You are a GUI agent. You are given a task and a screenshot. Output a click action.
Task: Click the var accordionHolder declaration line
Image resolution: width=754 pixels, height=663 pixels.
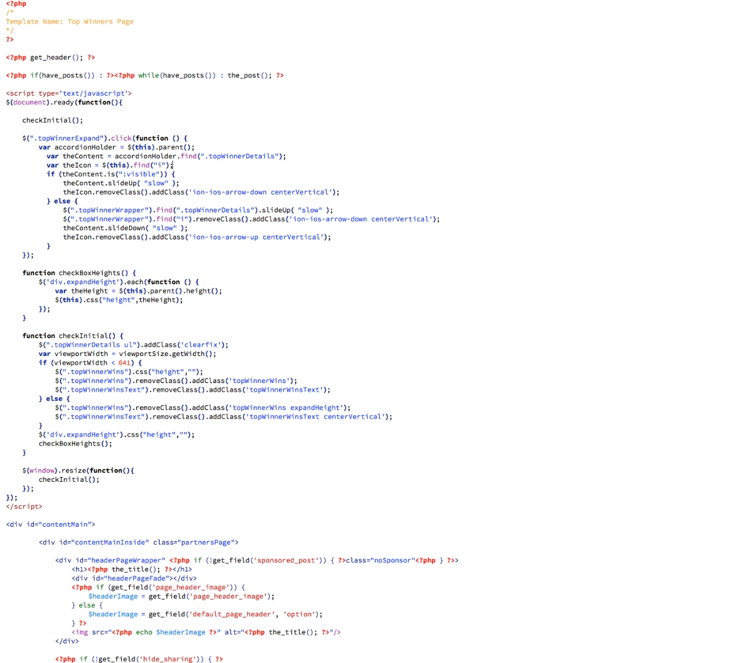tap(117, 147)
